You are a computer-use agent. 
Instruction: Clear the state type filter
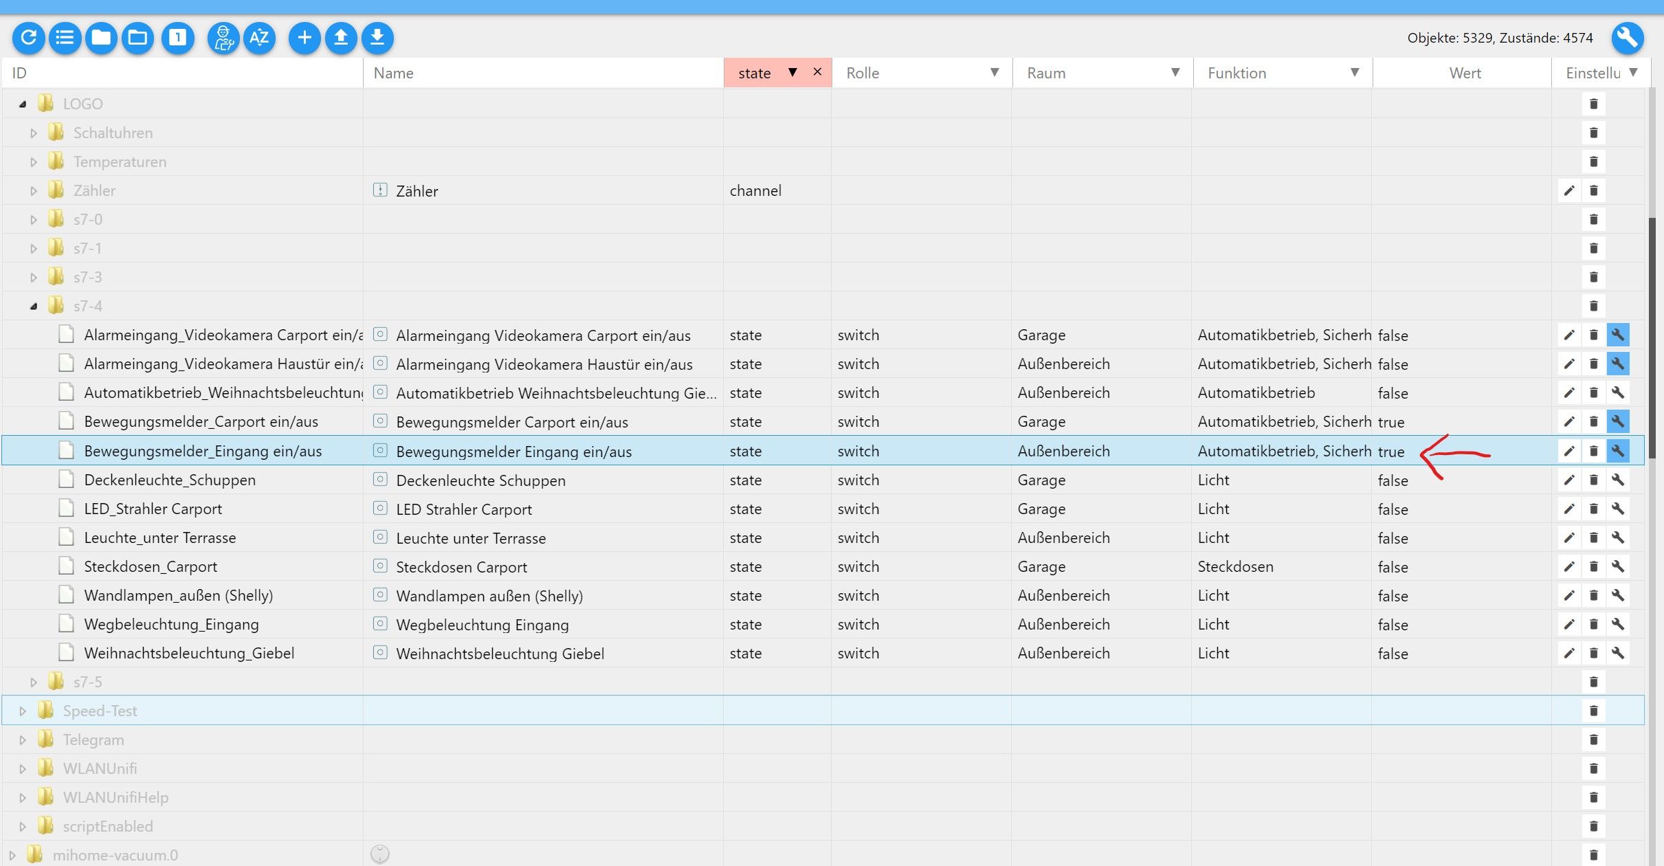[817, 72]
